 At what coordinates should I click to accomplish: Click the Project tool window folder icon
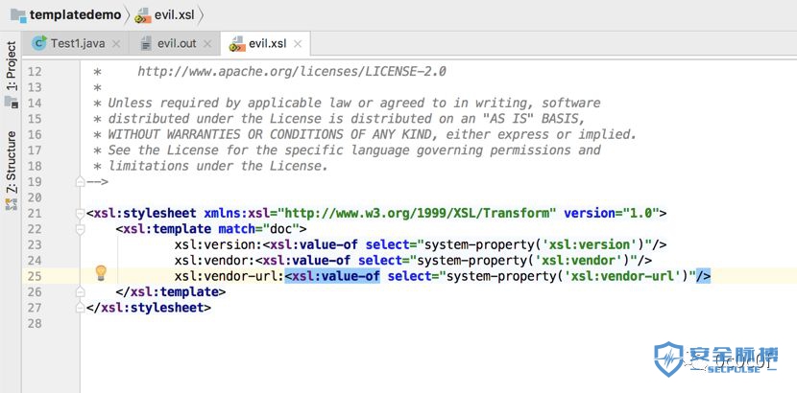pyautogui.click(x=12, y=102)
